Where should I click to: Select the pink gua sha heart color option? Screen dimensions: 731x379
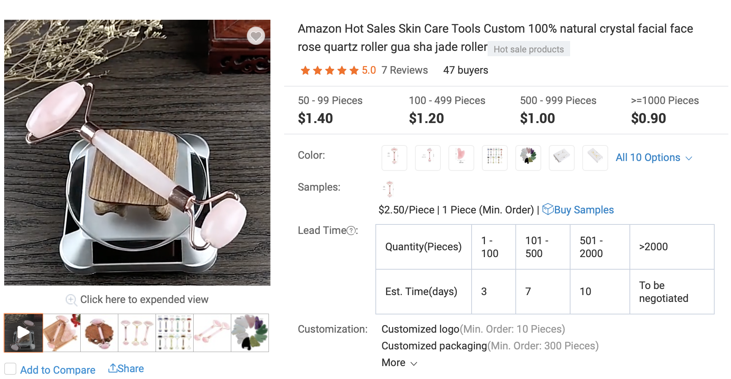point(461,158)
